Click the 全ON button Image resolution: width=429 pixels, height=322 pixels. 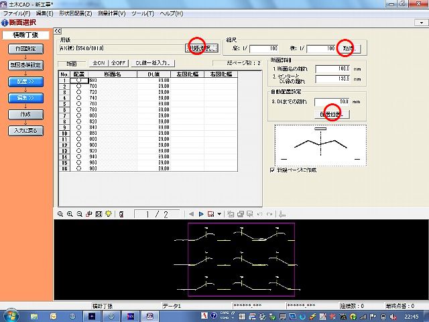99,63
